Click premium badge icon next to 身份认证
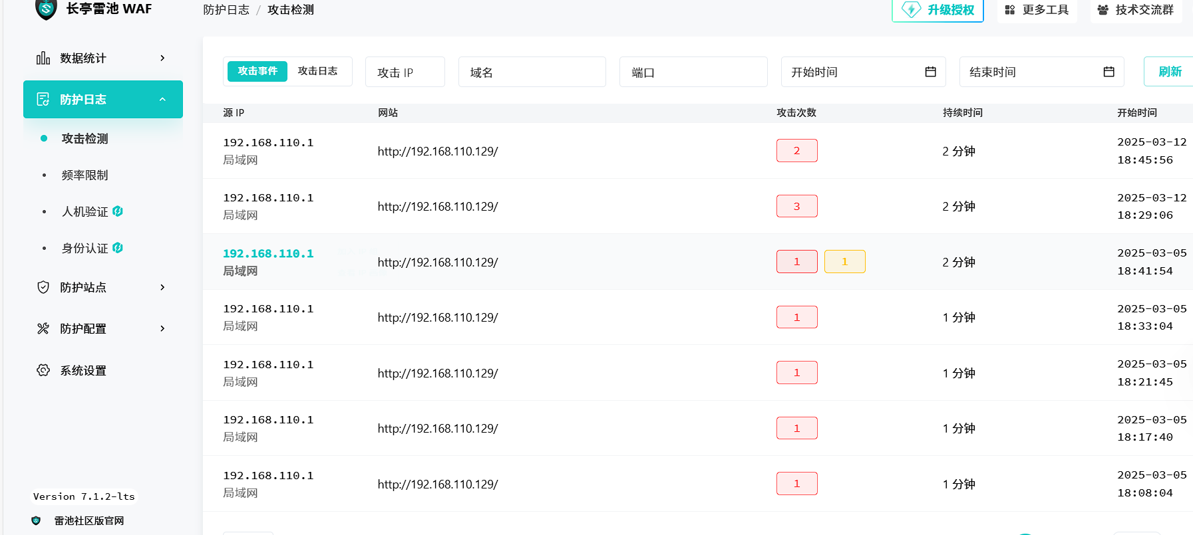 click(118, 248)
